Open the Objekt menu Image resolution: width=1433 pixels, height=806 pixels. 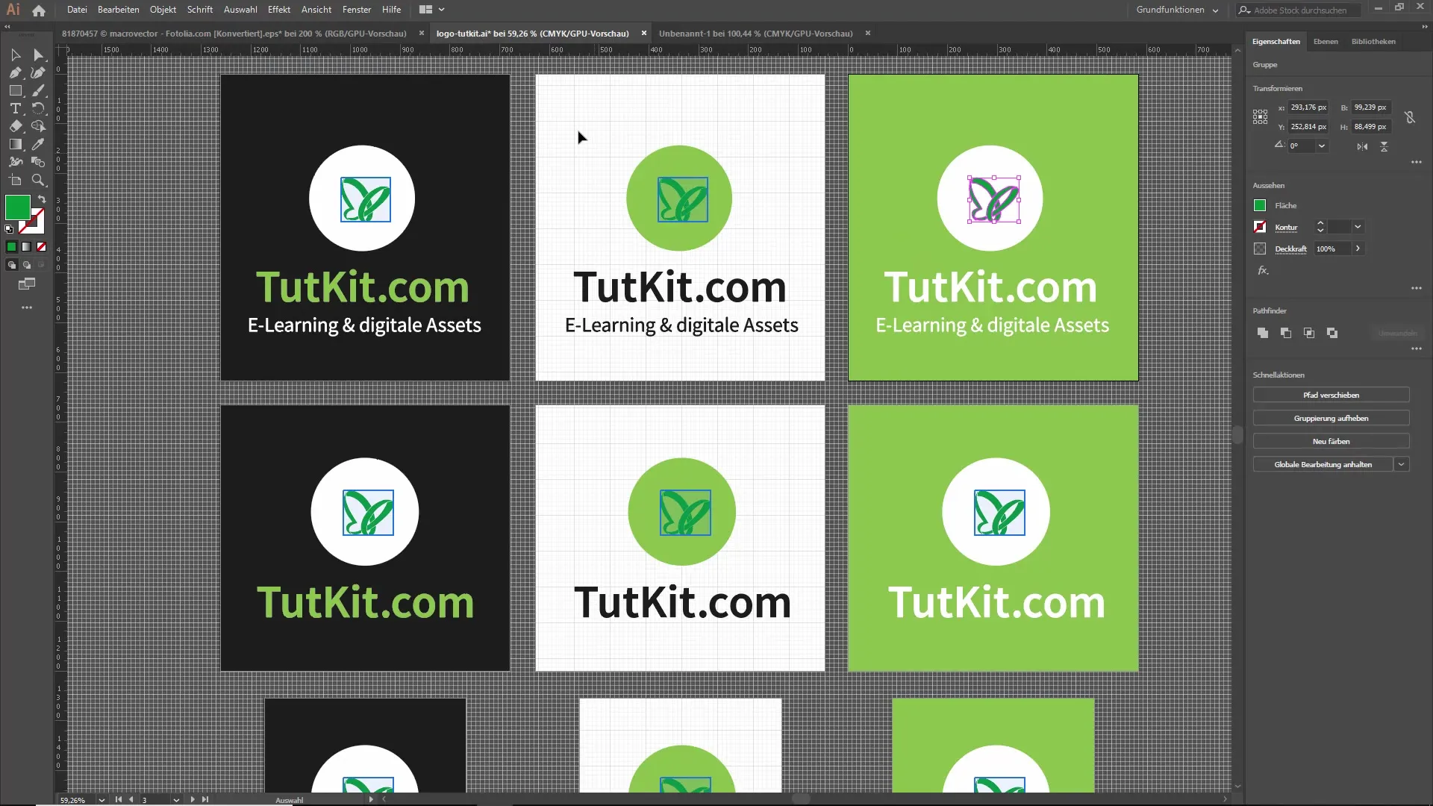[x=163, y=10]
